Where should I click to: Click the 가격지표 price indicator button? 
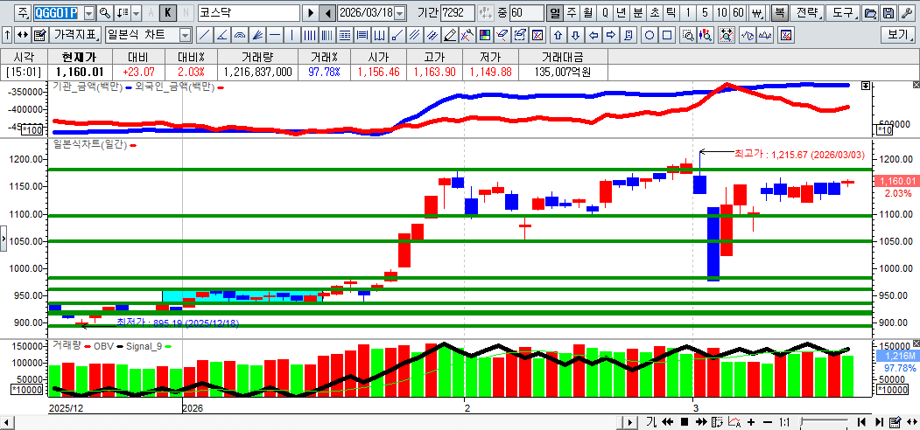[75, 35]
